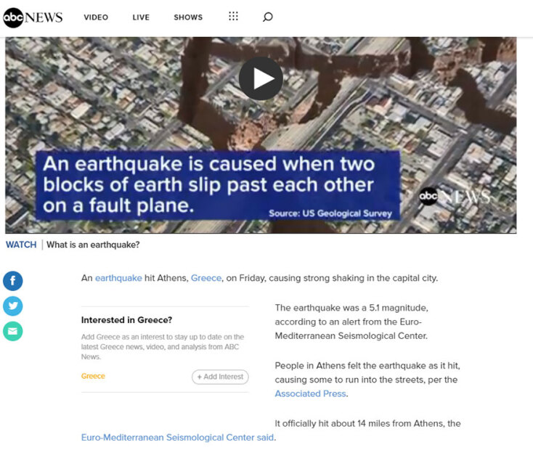This screenshot has height=458, width=533.
Task: Click the 'Interested in Greece?' heading
Action: pos(126,320)
